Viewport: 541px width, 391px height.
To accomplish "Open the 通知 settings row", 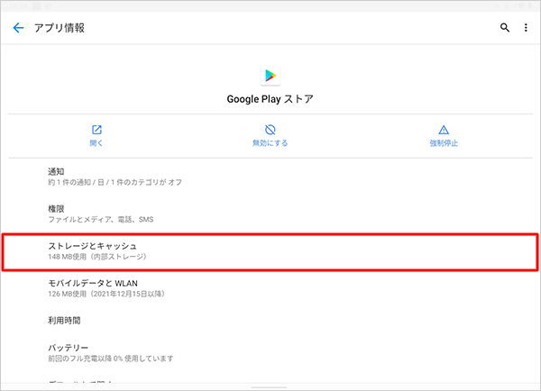I will pyautogui.click(x=270, y=177).
